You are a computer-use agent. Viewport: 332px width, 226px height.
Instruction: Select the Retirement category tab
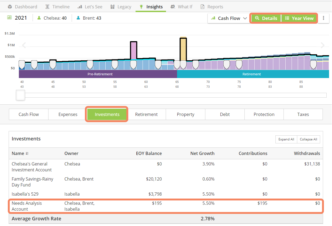(x=146, y=114)
